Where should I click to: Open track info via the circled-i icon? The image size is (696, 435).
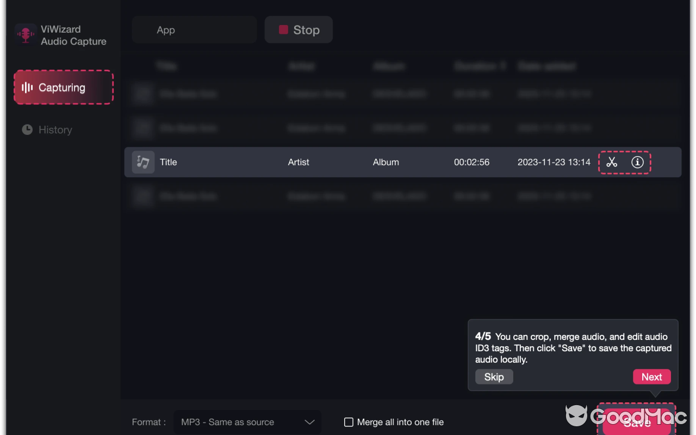637,162
